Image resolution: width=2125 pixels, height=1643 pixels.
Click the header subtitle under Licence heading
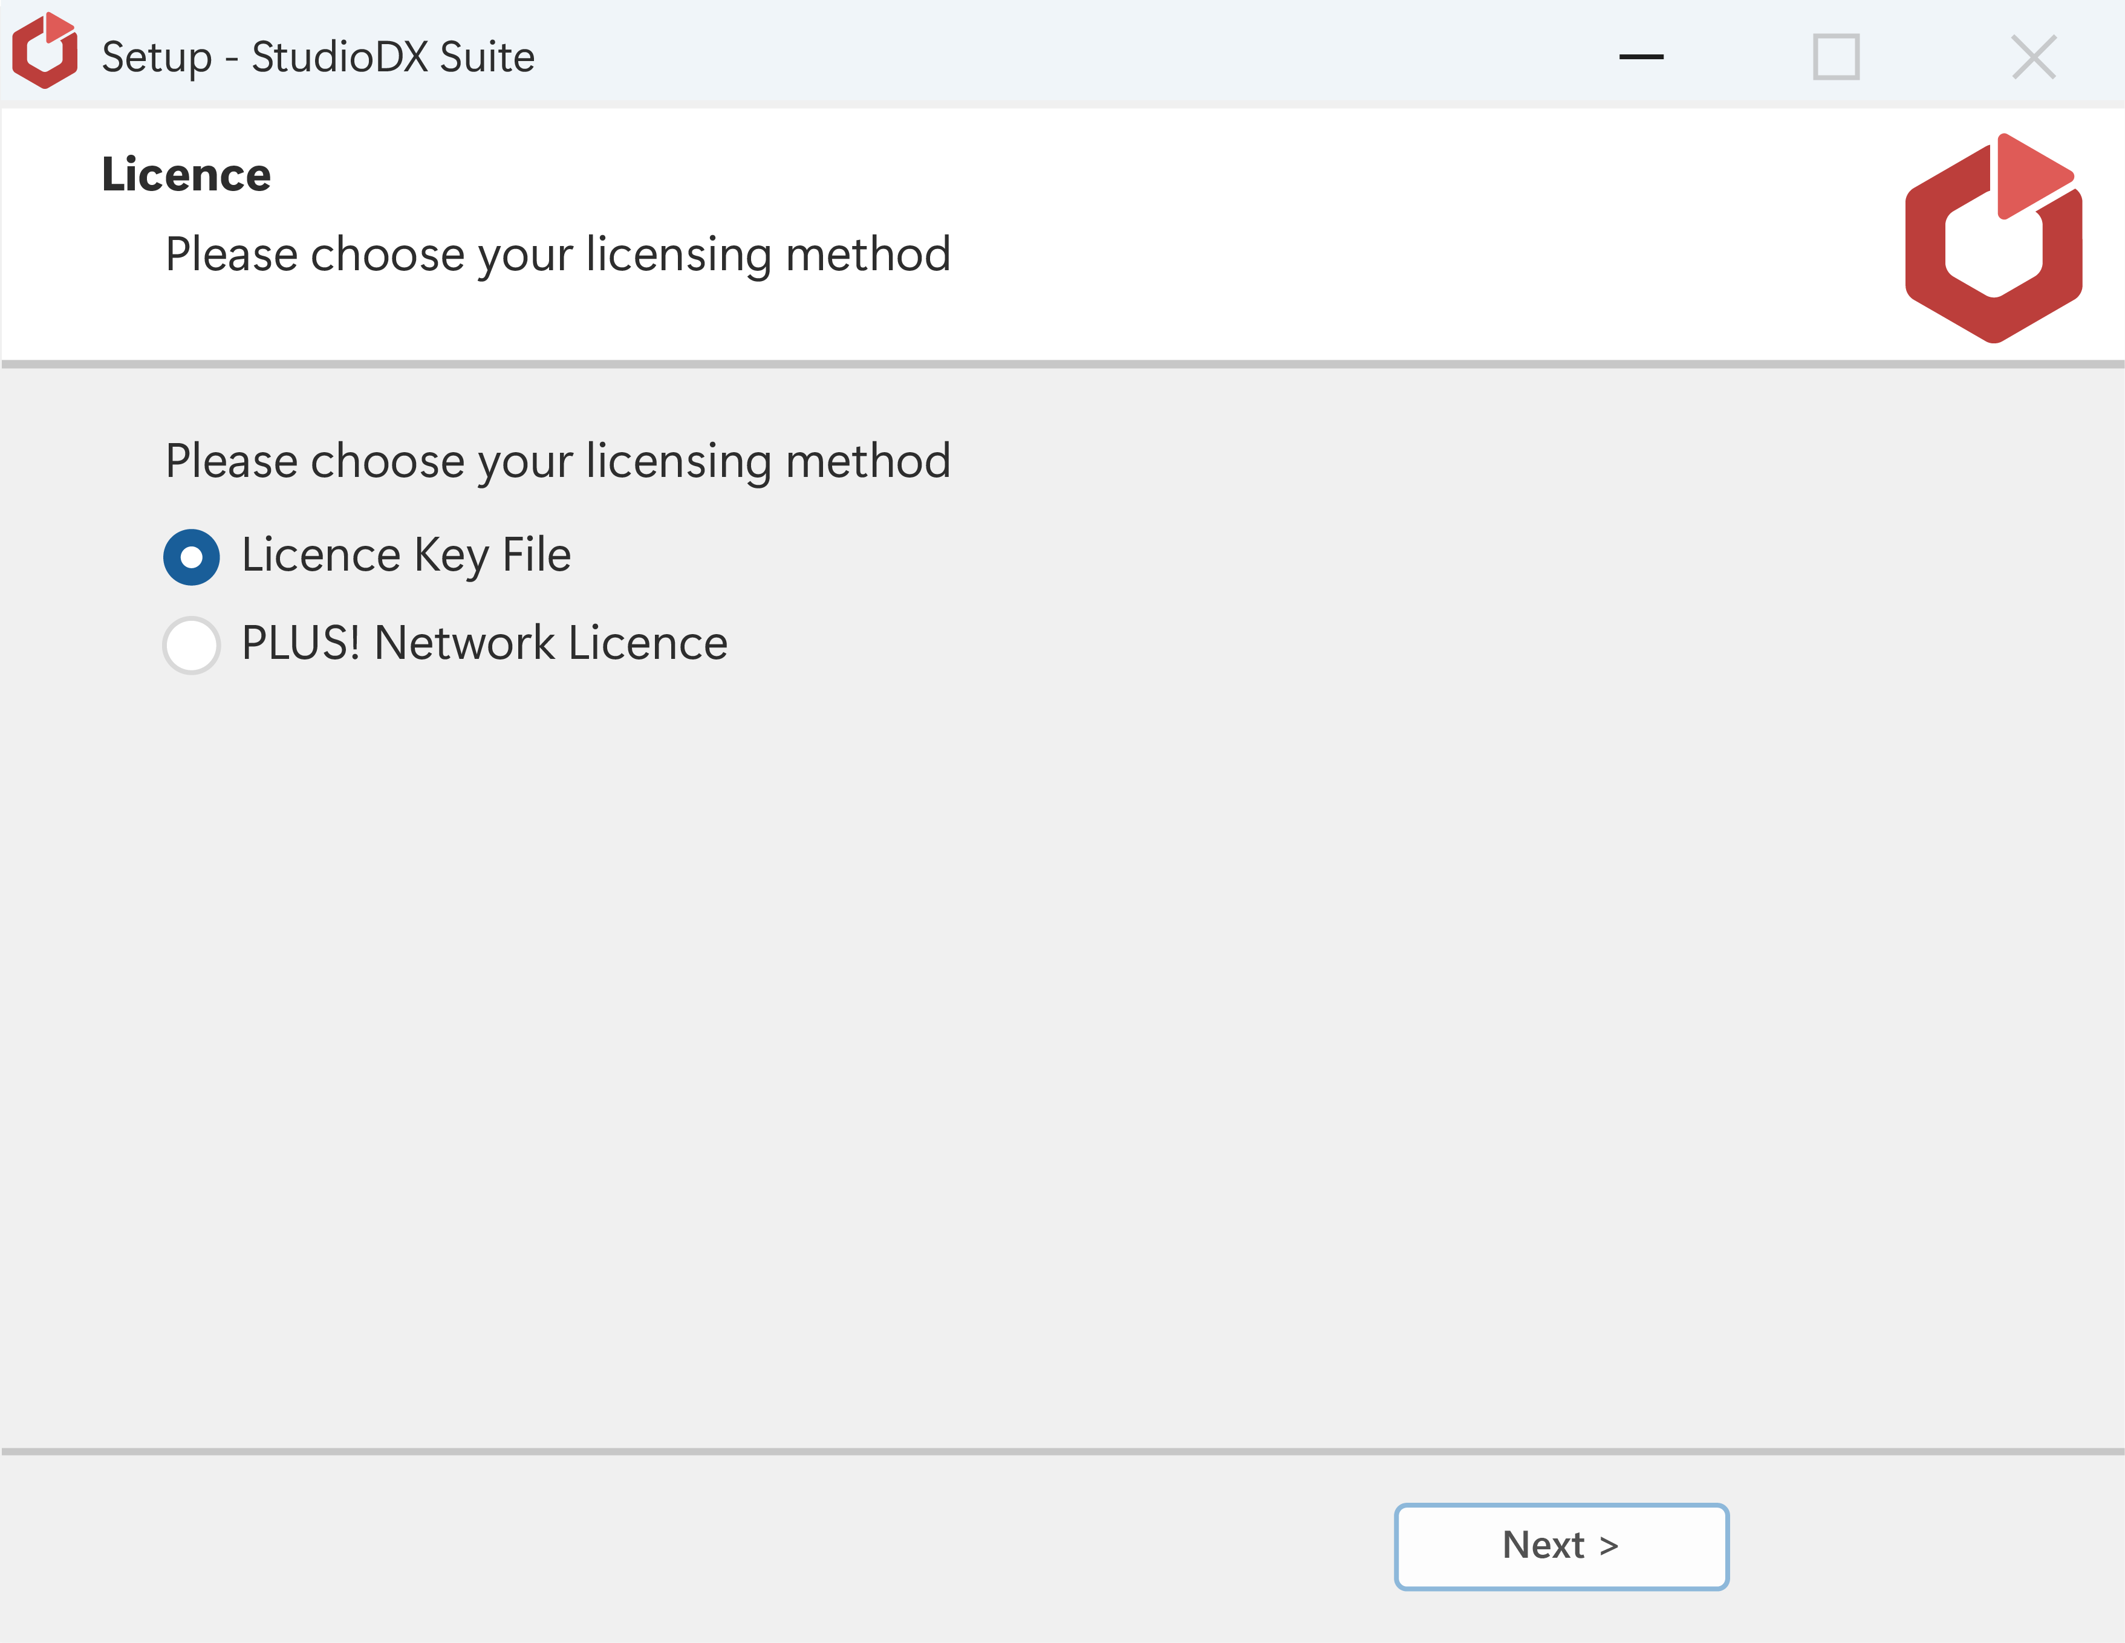click(558, 256)
